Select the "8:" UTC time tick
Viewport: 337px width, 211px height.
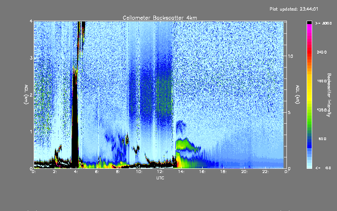(x=118, y=172)
